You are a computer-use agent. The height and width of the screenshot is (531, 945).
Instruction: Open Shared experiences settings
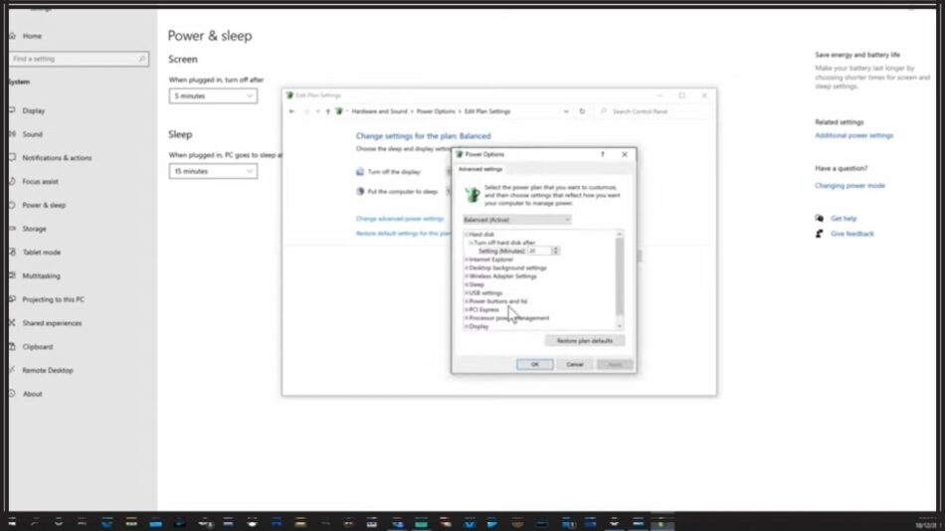click(52, 323)
